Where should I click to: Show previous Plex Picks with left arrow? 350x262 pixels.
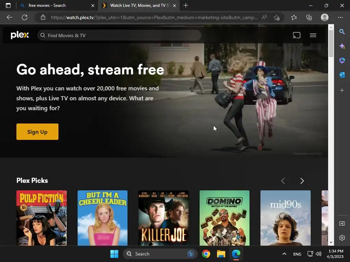[x=283, y=181]
